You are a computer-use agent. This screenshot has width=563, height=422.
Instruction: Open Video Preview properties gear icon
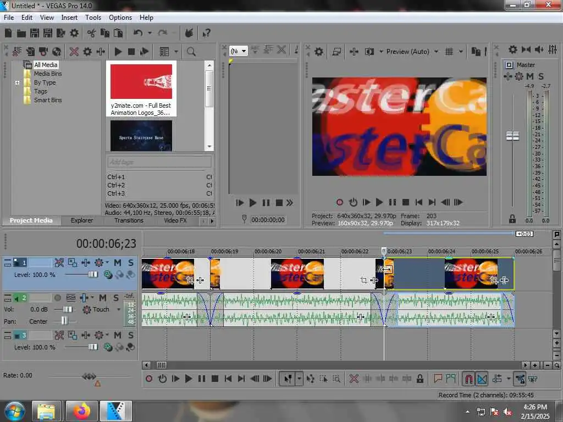click(x=319, y=52)
